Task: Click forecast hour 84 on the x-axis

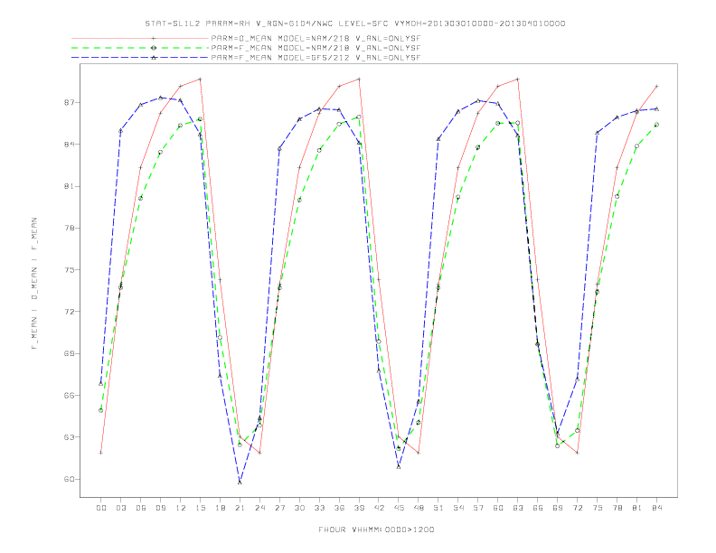Action: point(657,508)
